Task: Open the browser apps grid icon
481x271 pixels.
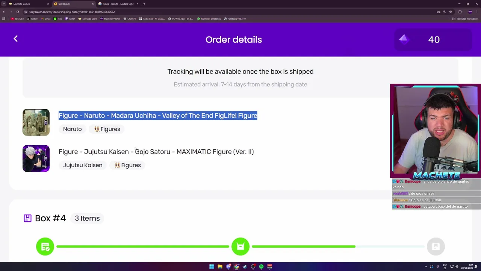Action: (4, 19)
